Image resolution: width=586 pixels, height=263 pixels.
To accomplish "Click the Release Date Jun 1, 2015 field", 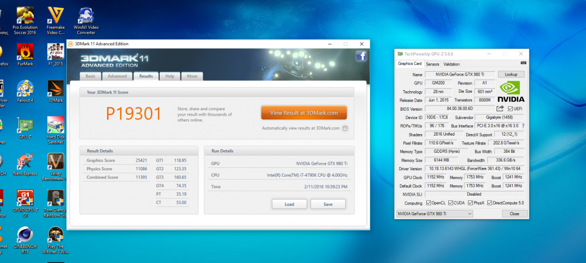I will click(x=439, y=100).
